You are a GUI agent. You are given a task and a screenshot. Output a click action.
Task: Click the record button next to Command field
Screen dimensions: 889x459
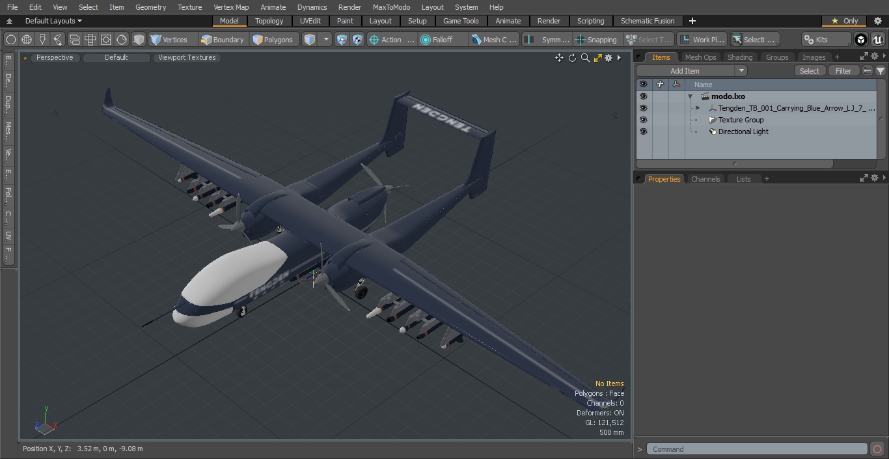click(x=877, y=449)
